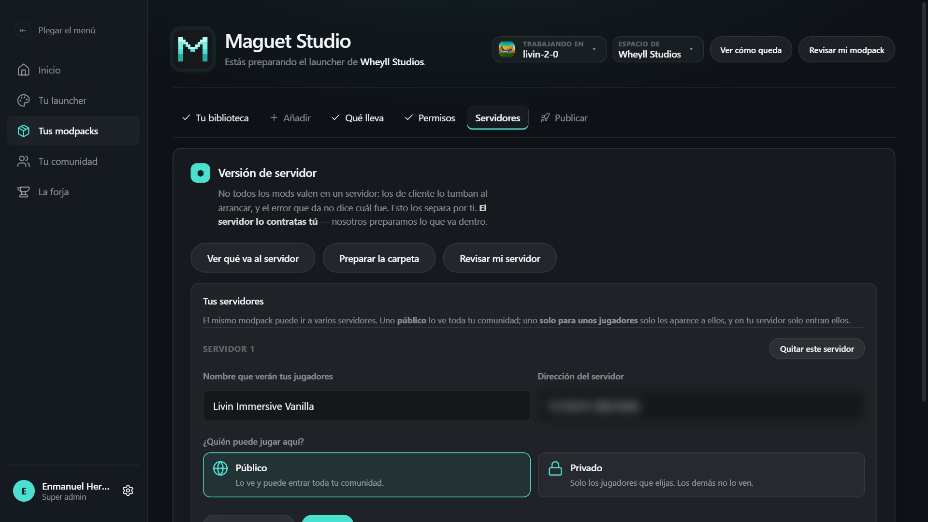
Task: Click the Tu launcher palette icon
Action: [x=23, y=101]
